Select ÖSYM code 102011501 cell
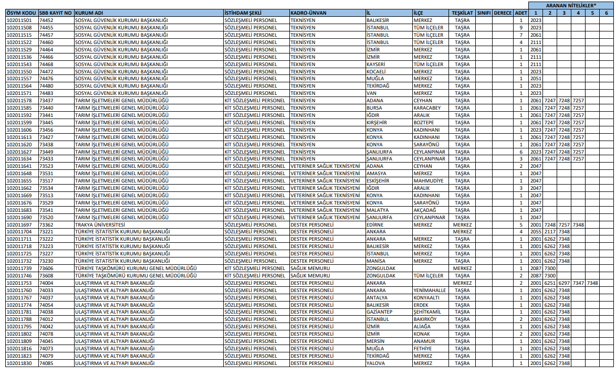 pyautogui.click(x=22, y=20)
